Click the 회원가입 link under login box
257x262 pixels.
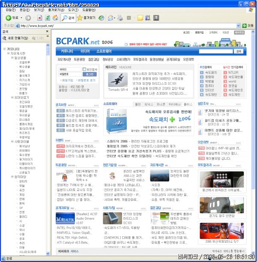pyautogui.click(x=67, y=80)
